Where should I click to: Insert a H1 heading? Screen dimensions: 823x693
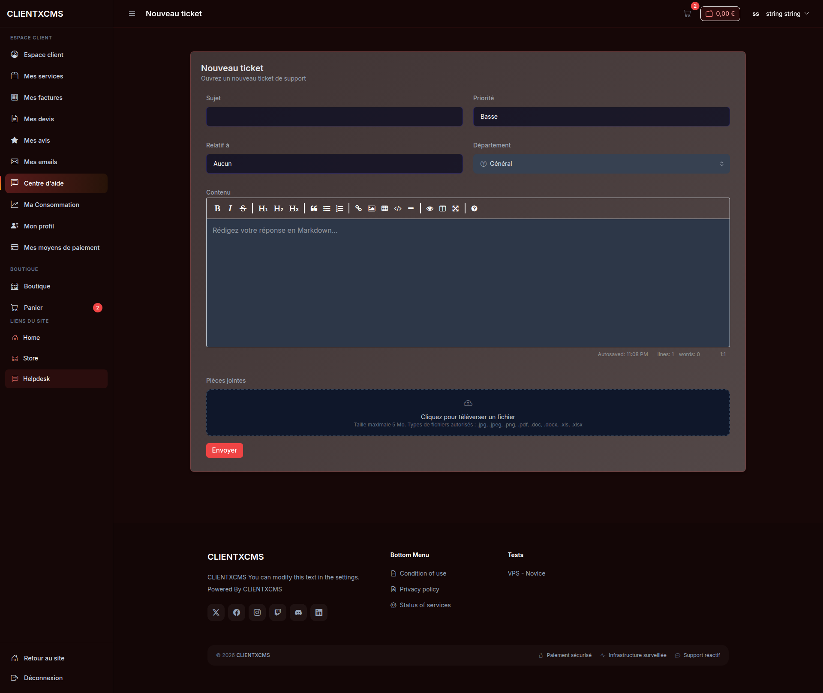(x=263, y=209)
